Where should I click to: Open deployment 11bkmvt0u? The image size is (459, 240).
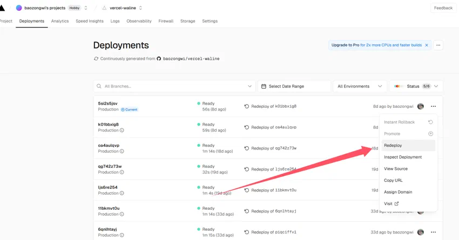coord(109,208)
